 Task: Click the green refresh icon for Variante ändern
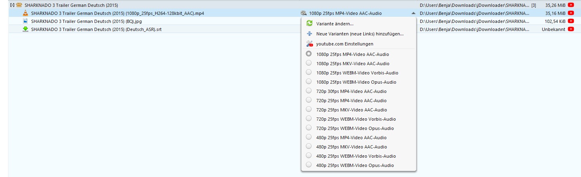309,24
